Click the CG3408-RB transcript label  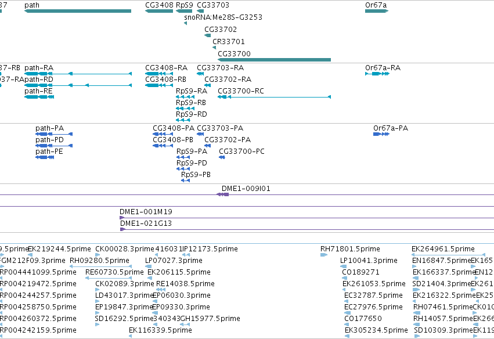point(165,80)
